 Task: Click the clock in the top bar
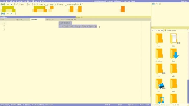pos(3,1)
